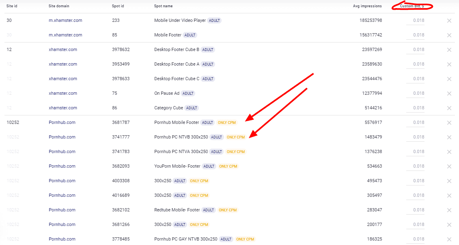Open xhamster.com link for spot 3978632
This screenshot has width=459, height=245.
coord(63,50)
